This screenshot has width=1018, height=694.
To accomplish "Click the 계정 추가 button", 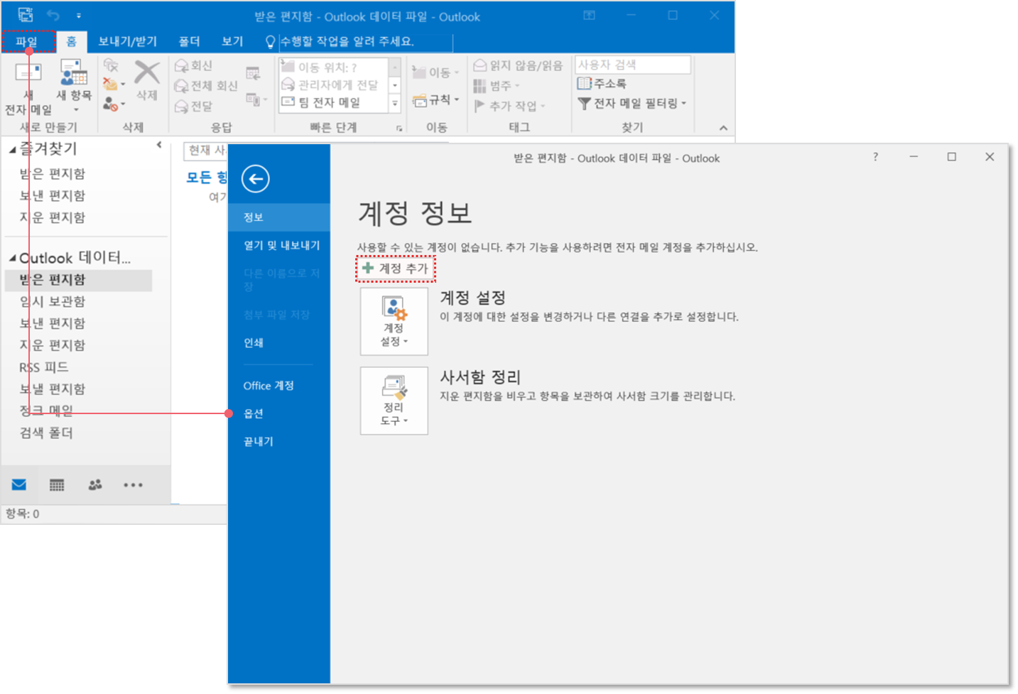I will [x=396, y=269].
